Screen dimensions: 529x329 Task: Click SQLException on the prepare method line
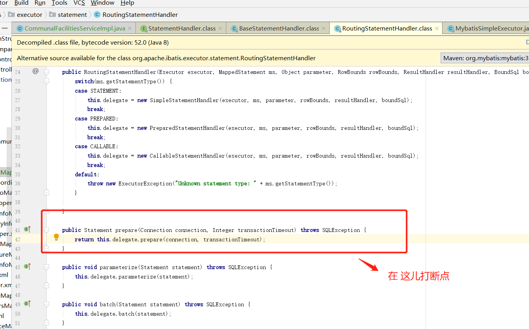(341, 230)
